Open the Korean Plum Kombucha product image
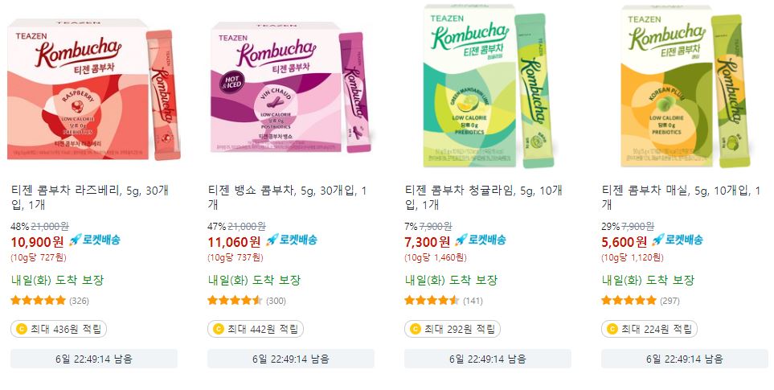This screenshot has height=390, width=774. [x=685, y=86]
